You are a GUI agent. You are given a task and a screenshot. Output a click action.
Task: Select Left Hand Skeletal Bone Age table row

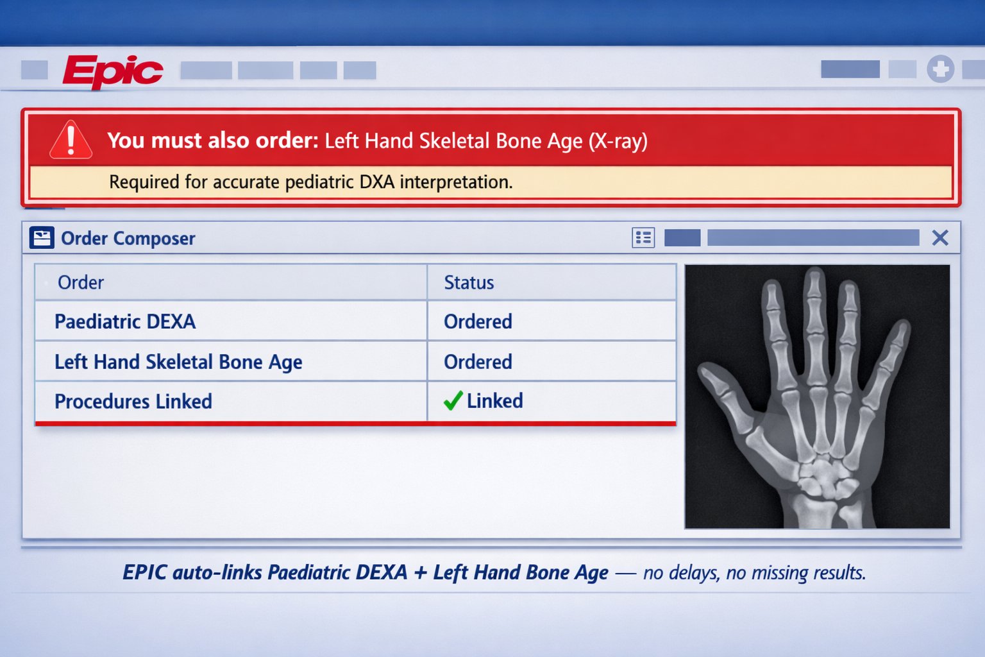tap(356, 361)
